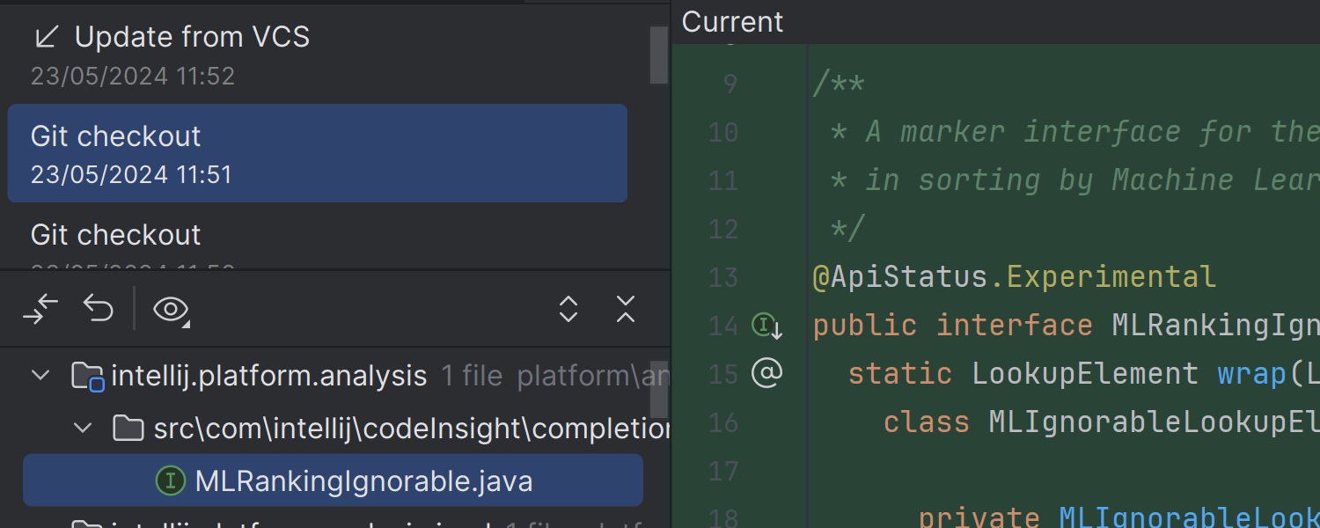Toggle the eye view options icon
This screenshot has height=528, width=1320.
(x=171, y=310)
